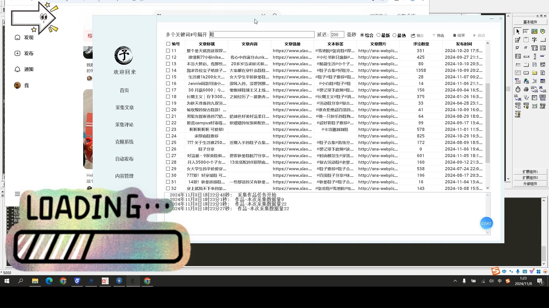Pick the hyperlink globe component icon
Screen dimensions: 549x308
point(526,81)
